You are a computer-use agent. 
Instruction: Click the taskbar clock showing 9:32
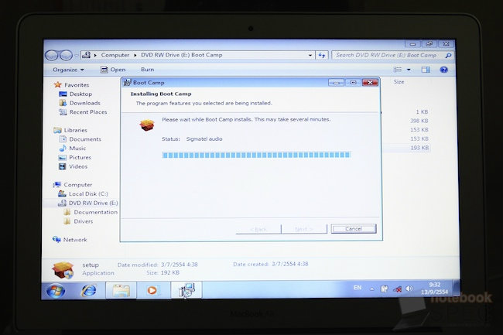click(x=434, y=289)
